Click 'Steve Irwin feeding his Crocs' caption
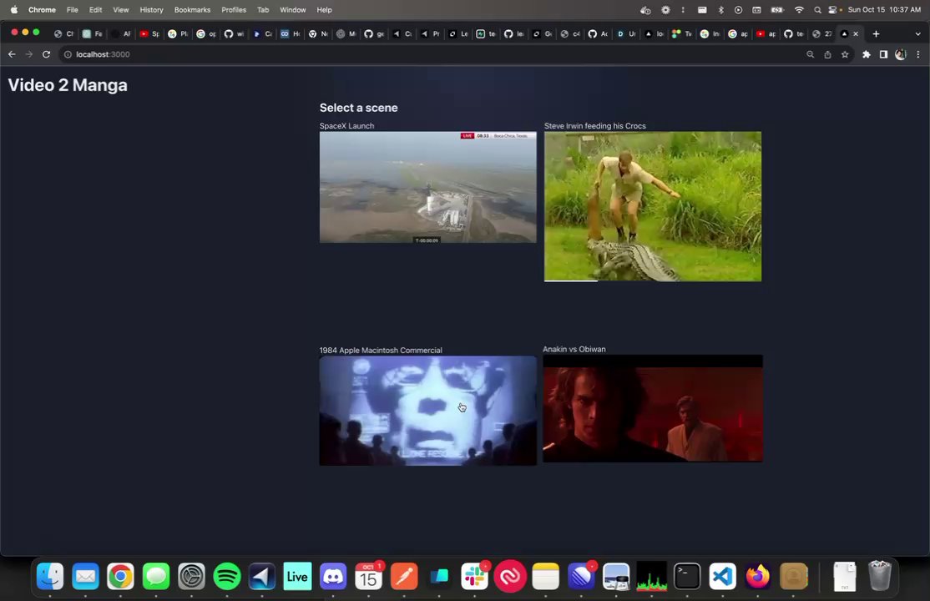 595,126
